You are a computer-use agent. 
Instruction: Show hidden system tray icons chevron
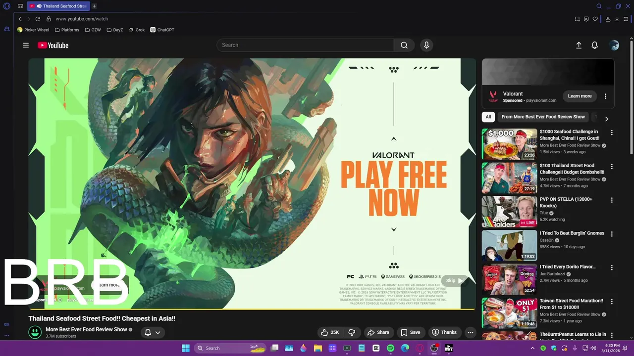[533, 348]
